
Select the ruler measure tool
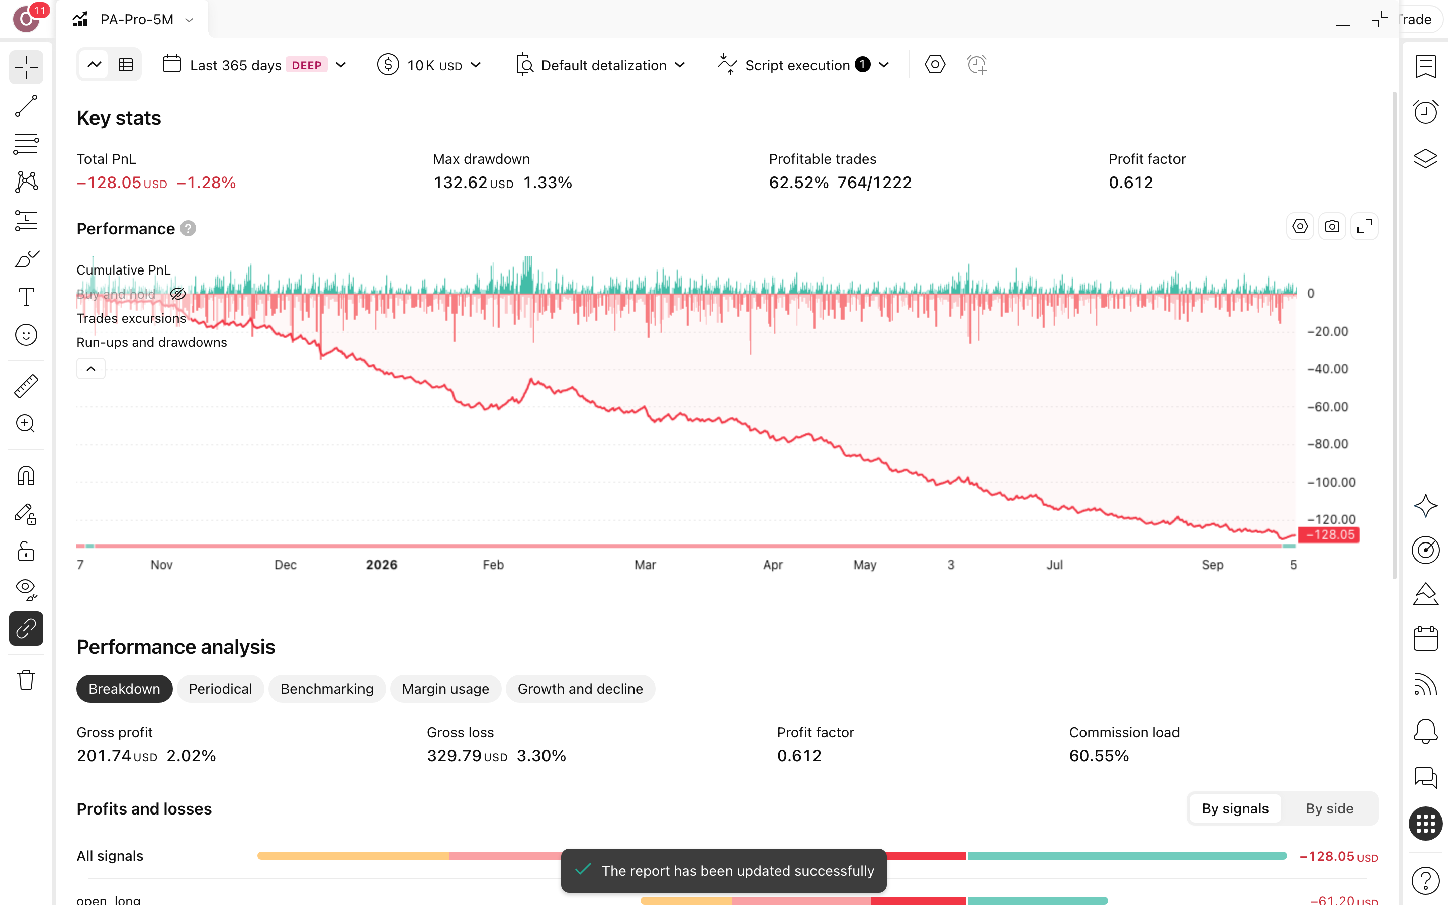(x=26, y=386)
